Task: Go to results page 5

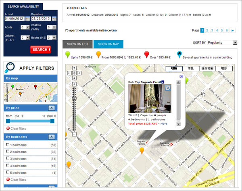Action: pyautogui.click(x=222, y=31)
